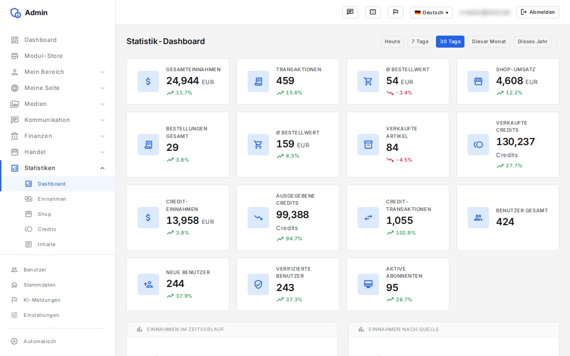
Task: Expand the Medien sidebar group
Action: (58, 104)
